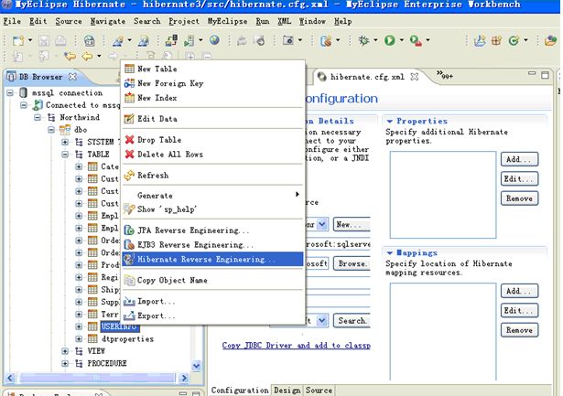Screen dimensions: 563x396
Task: Collapse the dbo schema node
Action: click(x=51, y=130)
